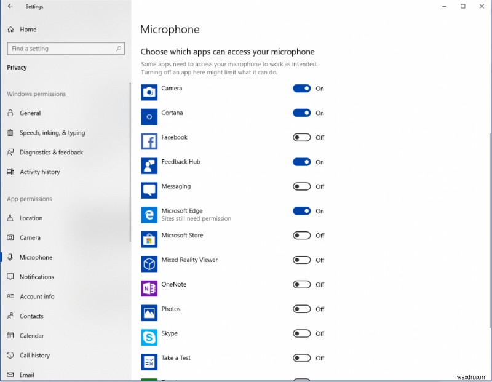Toggle Microsoft Edge microphone permission off
Image resolution: width=492 pixels, height=382 pixels.
(x=301, y=211)
